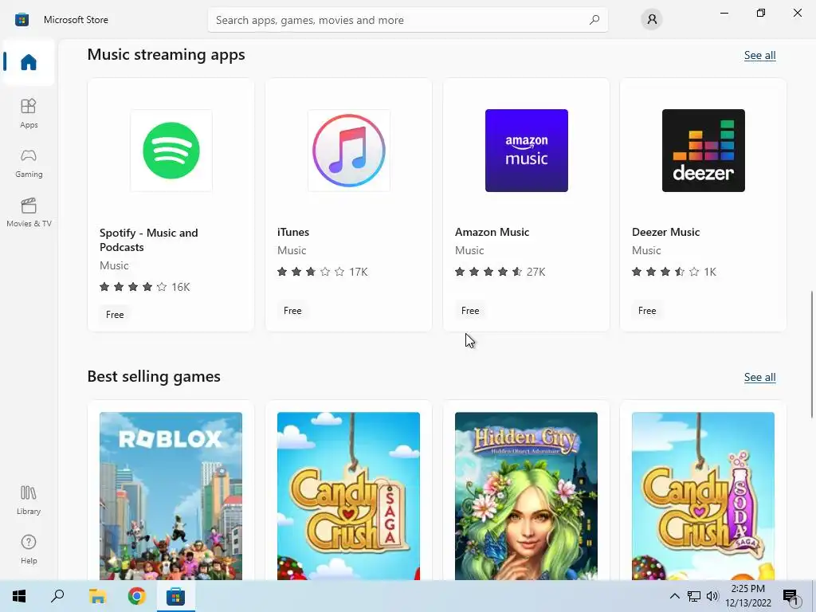Open the Roblox game thumbnail
Viewport: 816px width, 612px height.
coord(171,496)
